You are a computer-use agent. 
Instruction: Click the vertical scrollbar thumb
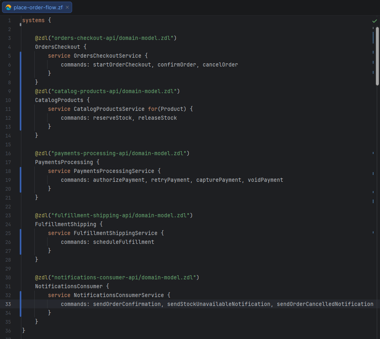pos(377,56)
